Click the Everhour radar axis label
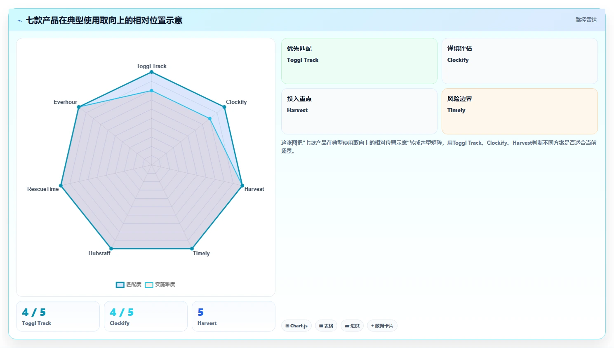The image size is (614, 348). [65, 102]
